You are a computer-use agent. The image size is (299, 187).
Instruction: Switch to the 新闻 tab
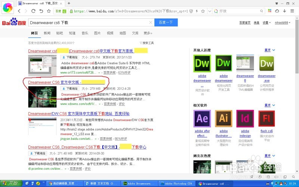tap(47, 33)
